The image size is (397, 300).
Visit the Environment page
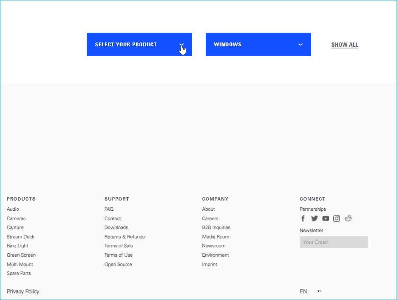click(x=216, y=255)
